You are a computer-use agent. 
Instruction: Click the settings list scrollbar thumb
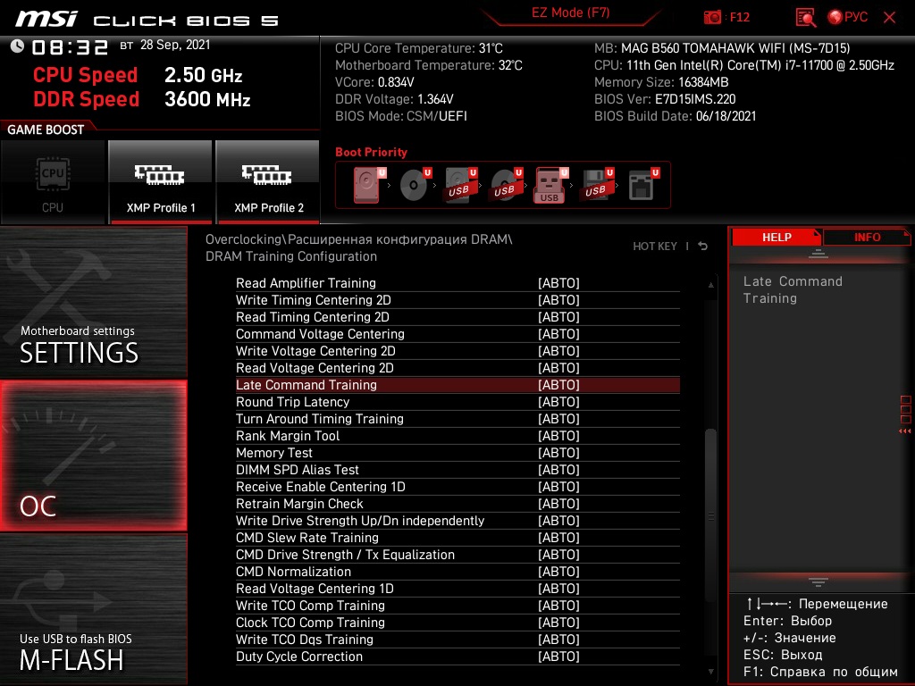(710, 515)
